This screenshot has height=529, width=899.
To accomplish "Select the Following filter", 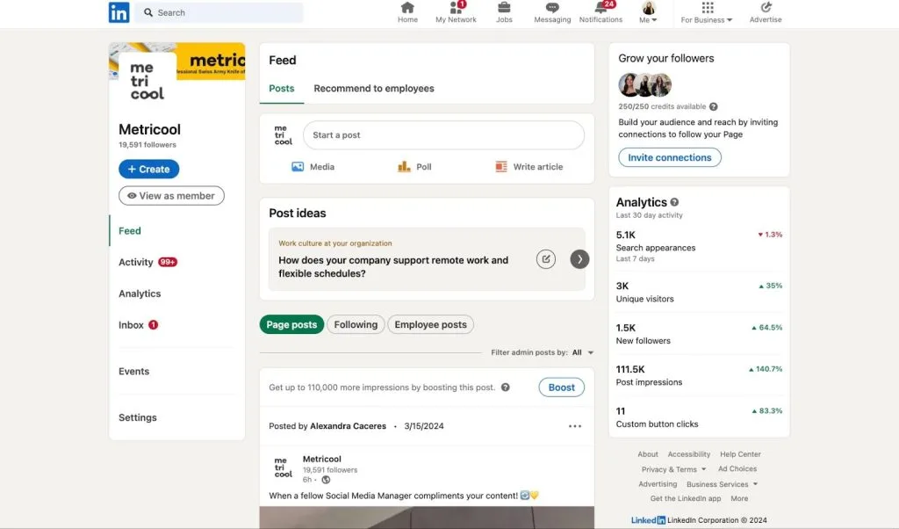I will (x=356, y=325).
